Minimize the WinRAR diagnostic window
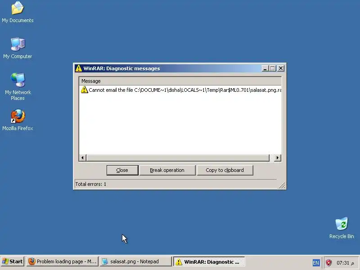Image resolution: width=360 pixels, height=270 pixels. (265, 68)
